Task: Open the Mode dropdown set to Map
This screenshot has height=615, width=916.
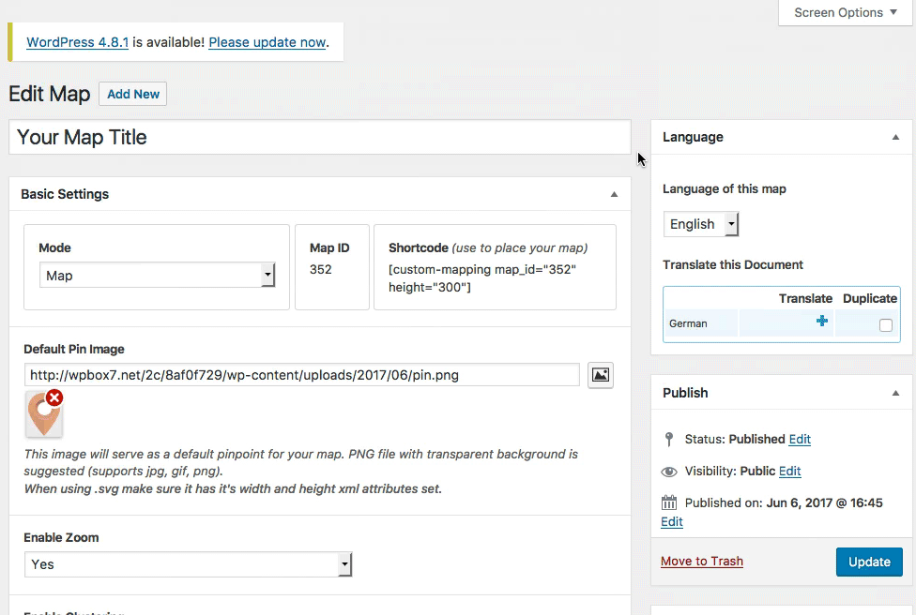Action: (x=158, y=276)
